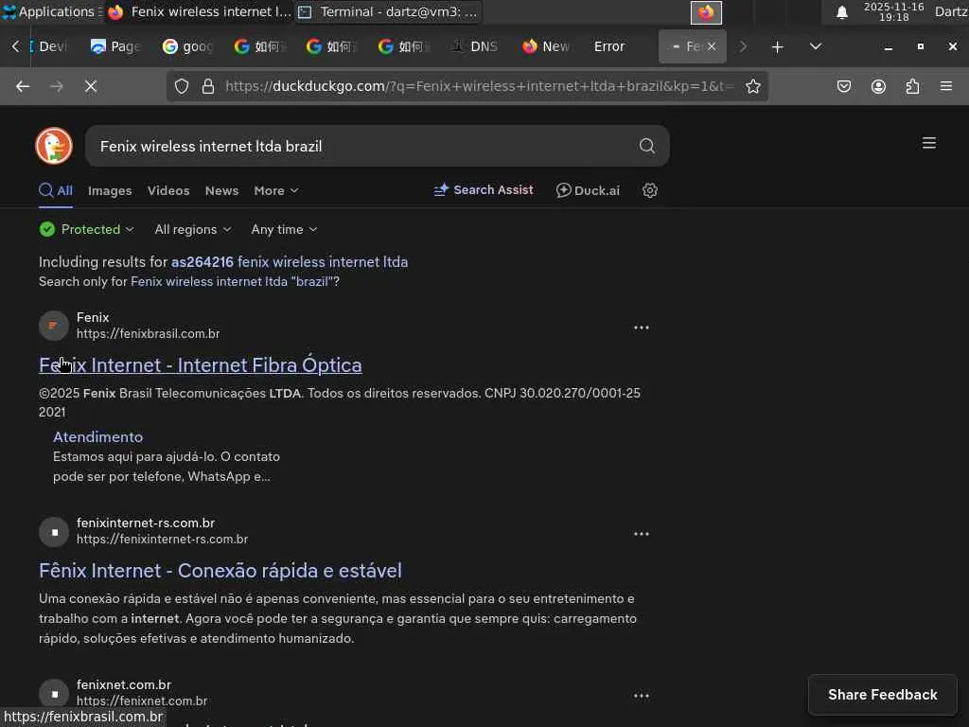This screenshot has height=727, width=969.
Task: Click the Share Feedback button
Action: coord(883,695)
